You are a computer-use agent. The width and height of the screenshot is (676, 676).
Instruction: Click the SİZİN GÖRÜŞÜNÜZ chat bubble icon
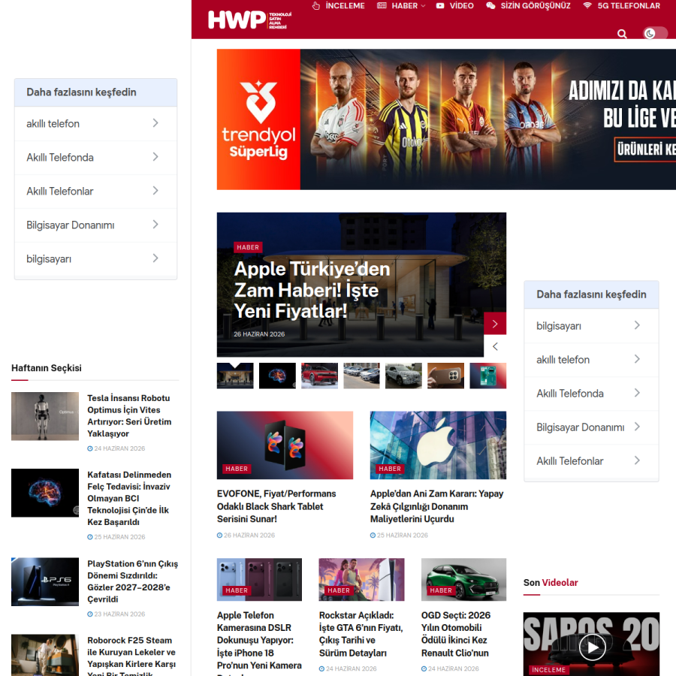[x=490, y=5]
